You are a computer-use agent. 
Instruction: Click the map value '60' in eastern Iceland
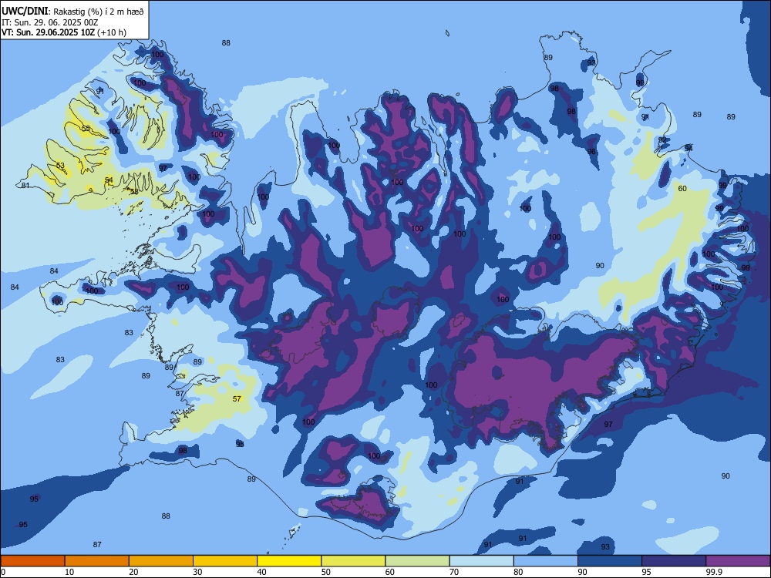coord(682,188)
